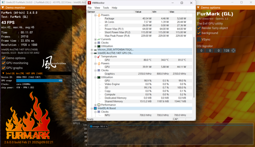Viewport: 255px width, 147px height.
Task: Click the HWMonitor lightning bolt app icon
Action: click(90, 3)
